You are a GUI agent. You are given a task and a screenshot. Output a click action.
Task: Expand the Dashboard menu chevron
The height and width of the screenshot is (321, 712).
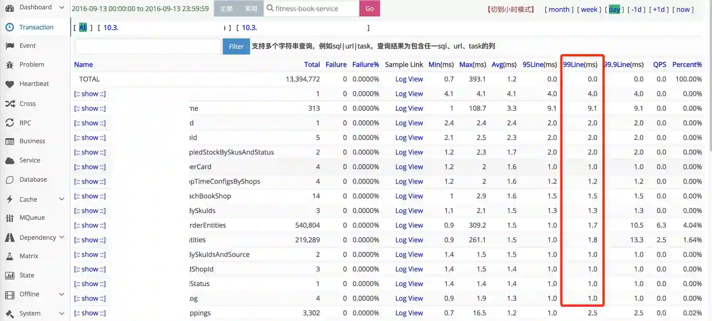coord(62,7)
